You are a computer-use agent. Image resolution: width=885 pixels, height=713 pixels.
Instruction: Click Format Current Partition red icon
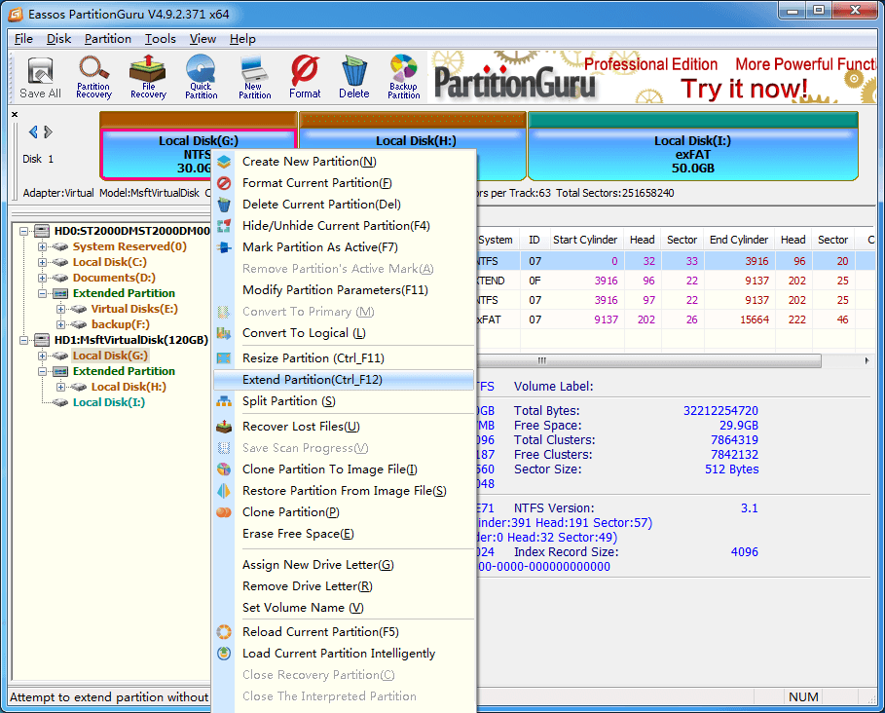(x=224, y=183)
